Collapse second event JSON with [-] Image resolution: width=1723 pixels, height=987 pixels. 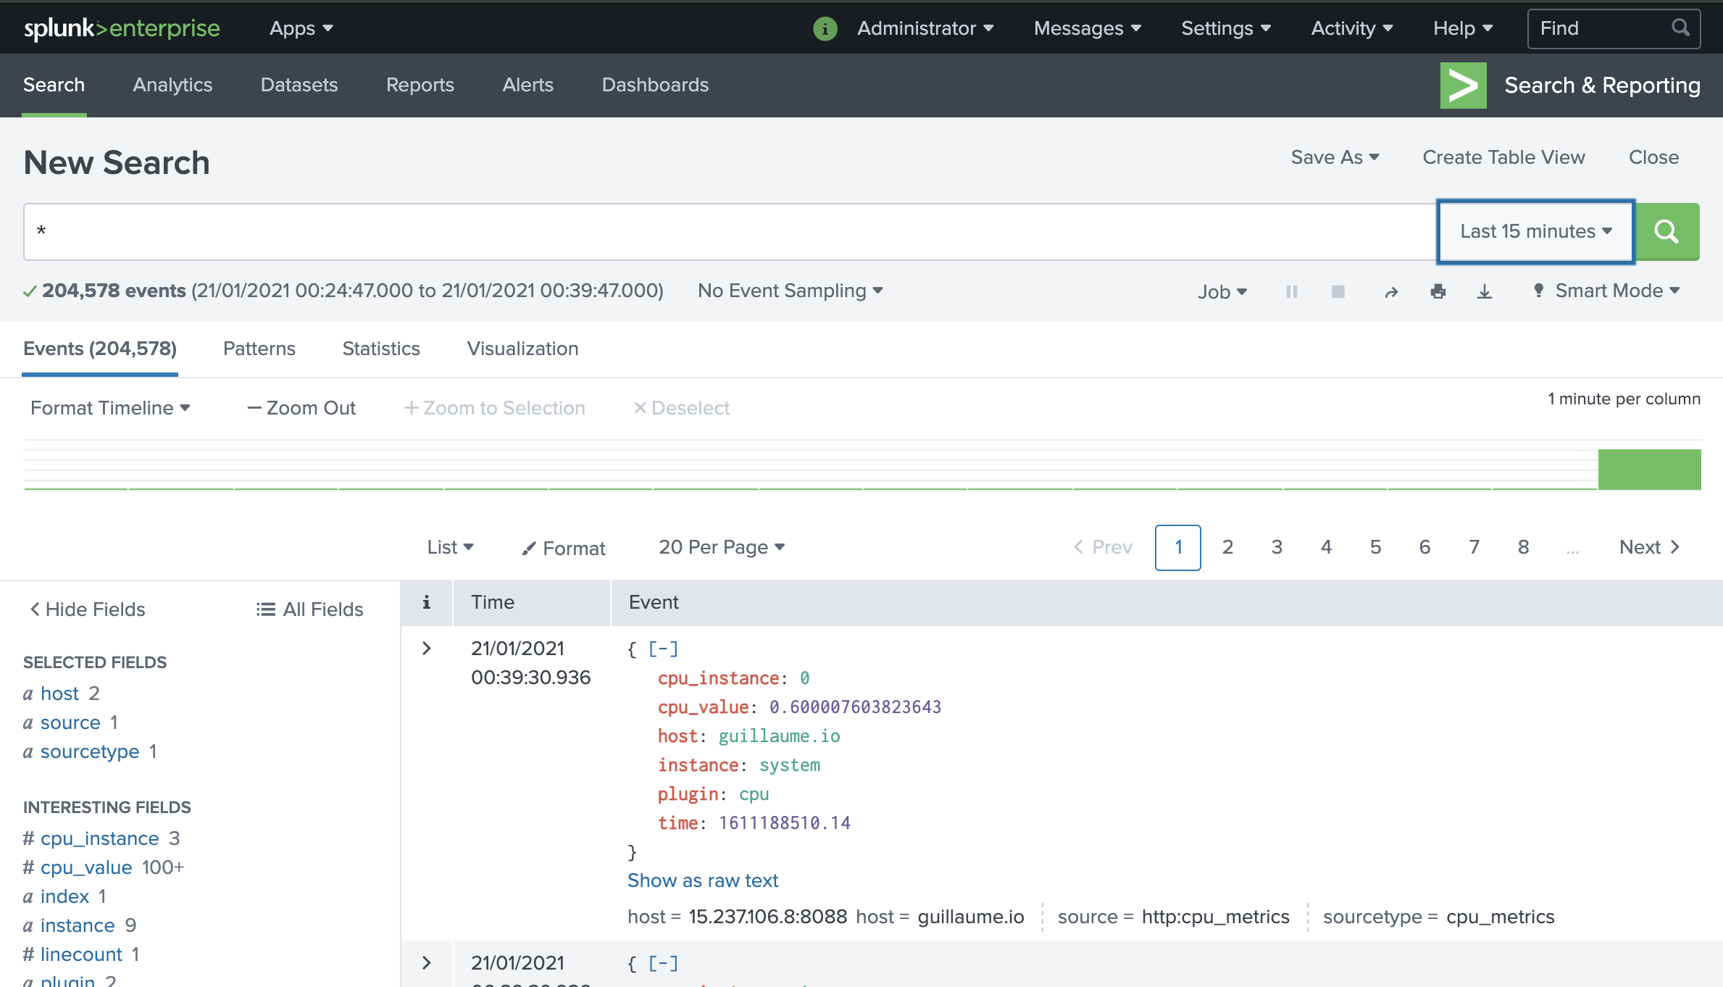(x=663, y=964)
